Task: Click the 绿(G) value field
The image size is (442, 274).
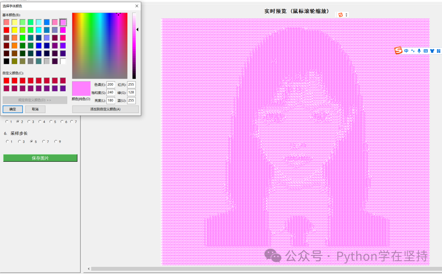Action: (131, 93)
